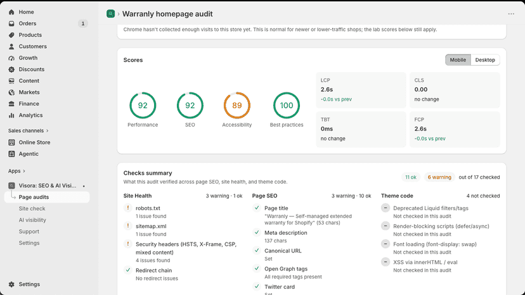
Task: Click the Orders inbox icon
Action: pyautogui.click(x=11, y=23)
